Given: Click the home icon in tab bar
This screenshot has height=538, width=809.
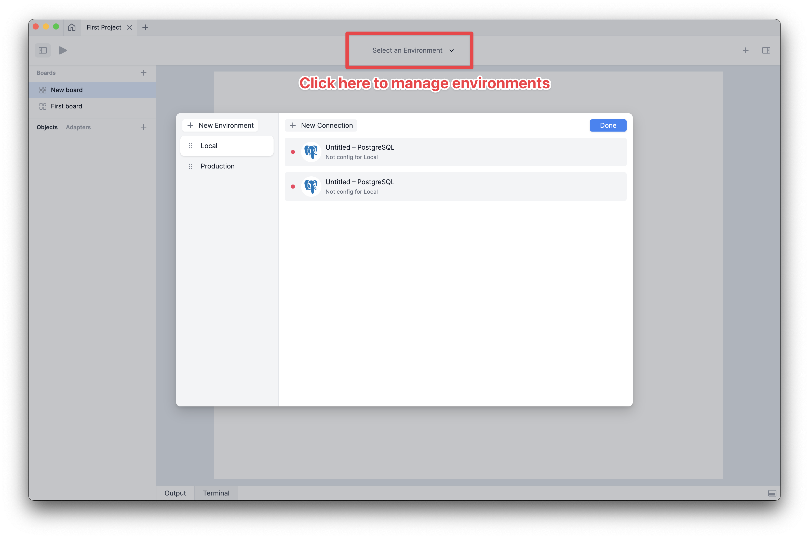Looking at the screenshot, I should [x=72, y=27].
